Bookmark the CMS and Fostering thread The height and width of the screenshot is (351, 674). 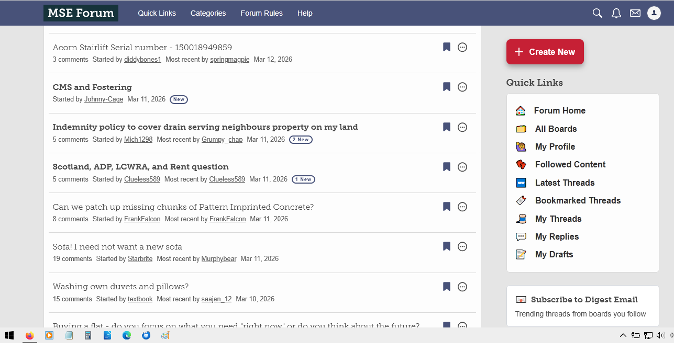447,87
